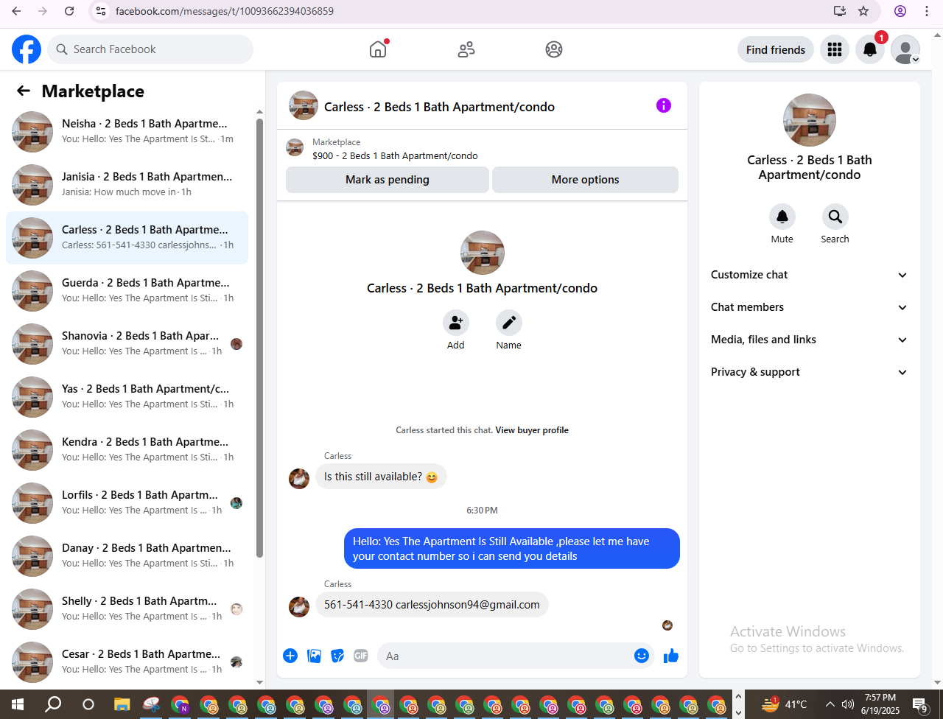
Task: Choose a GIF in composer
Action: [x=361, y=656]
